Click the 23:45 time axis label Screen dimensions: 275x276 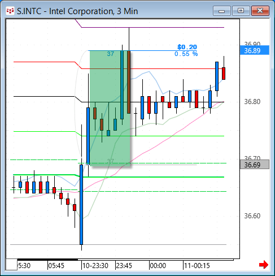coord(124,266)
